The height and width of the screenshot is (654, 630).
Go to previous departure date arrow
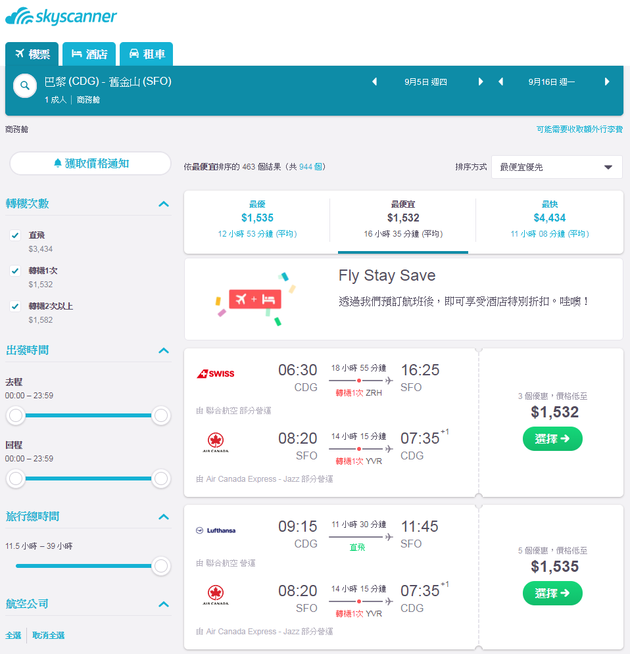click(x=374, y=82)
